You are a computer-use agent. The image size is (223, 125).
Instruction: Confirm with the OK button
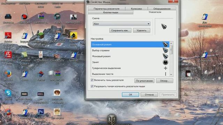pos(130,95)
